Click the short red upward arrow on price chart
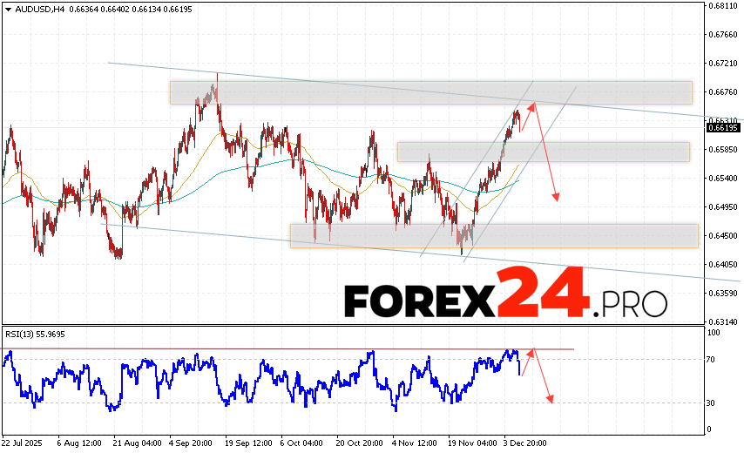This screenshot has height=453, width=744. click(528, 115)
